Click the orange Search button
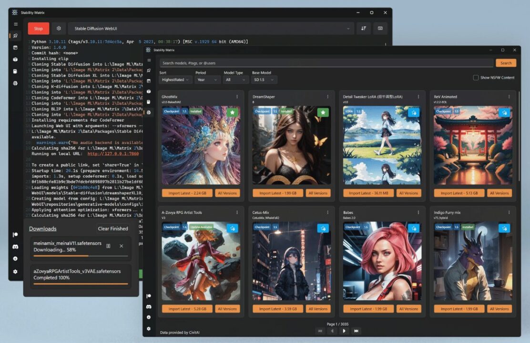This screenshot has height=343, width=530. pos(506,63)
